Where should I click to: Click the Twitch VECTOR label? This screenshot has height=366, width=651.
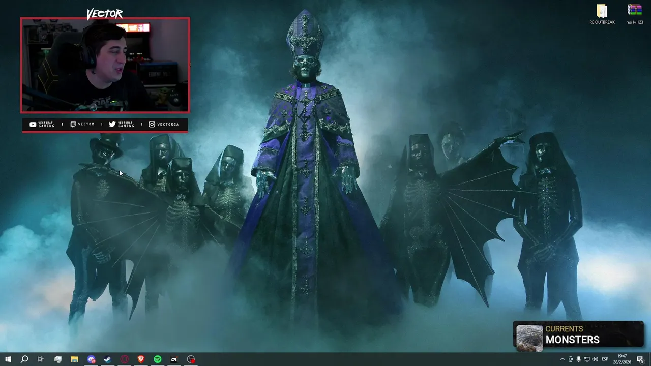(x=82, y=124)
